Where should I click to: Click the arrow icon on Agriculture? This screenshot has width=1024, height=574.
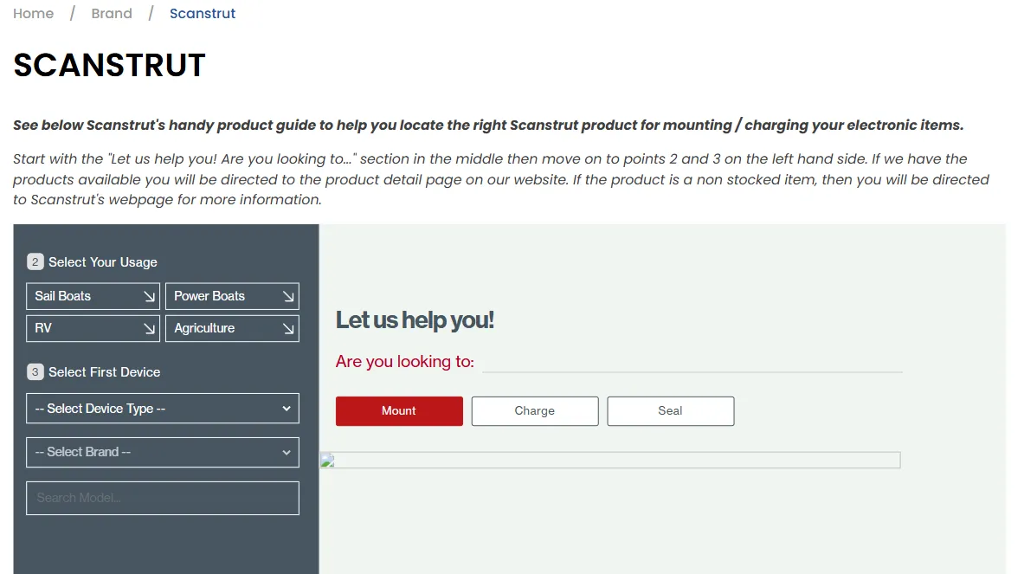click(x=289, y=328)
